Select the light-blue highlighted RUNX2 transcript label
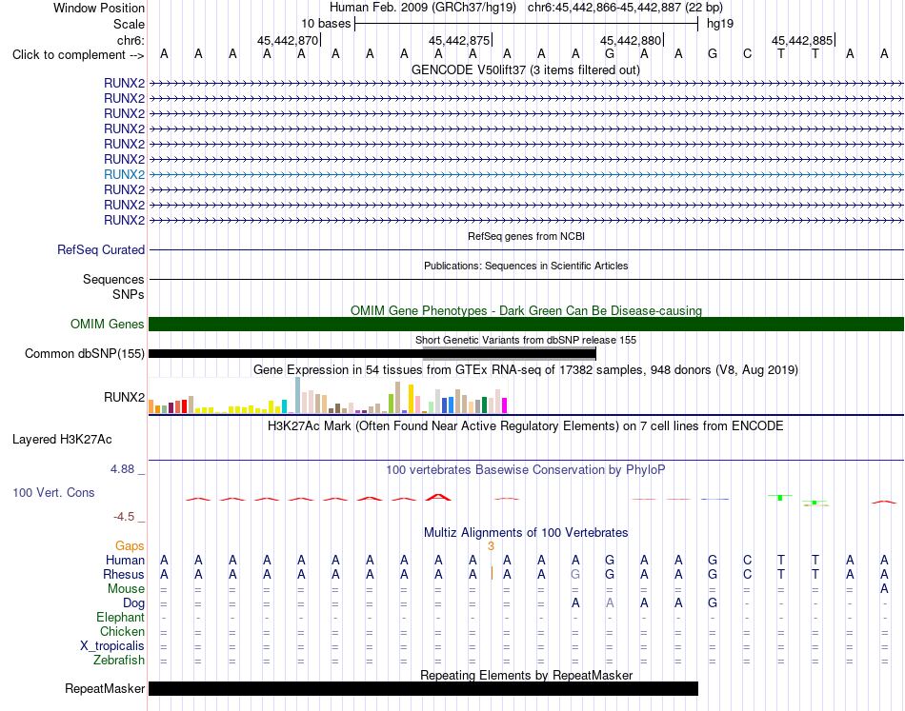Image resolution: width=905 pixels, height=711 pixels. click(124, 174)
